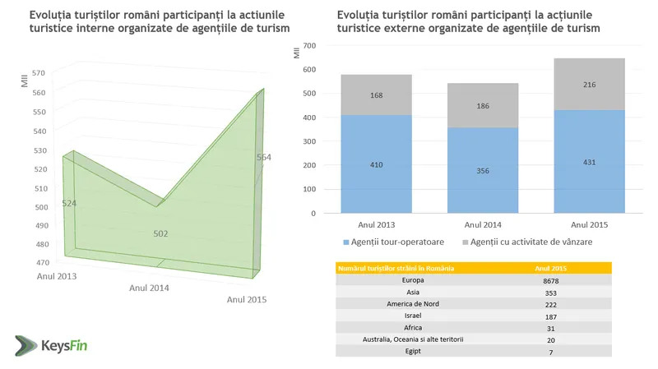Click the legend label 'Agenții cu activitate de vânzare'
The width and height of the screenshot is (658, 369).
[x=531, y=242]
